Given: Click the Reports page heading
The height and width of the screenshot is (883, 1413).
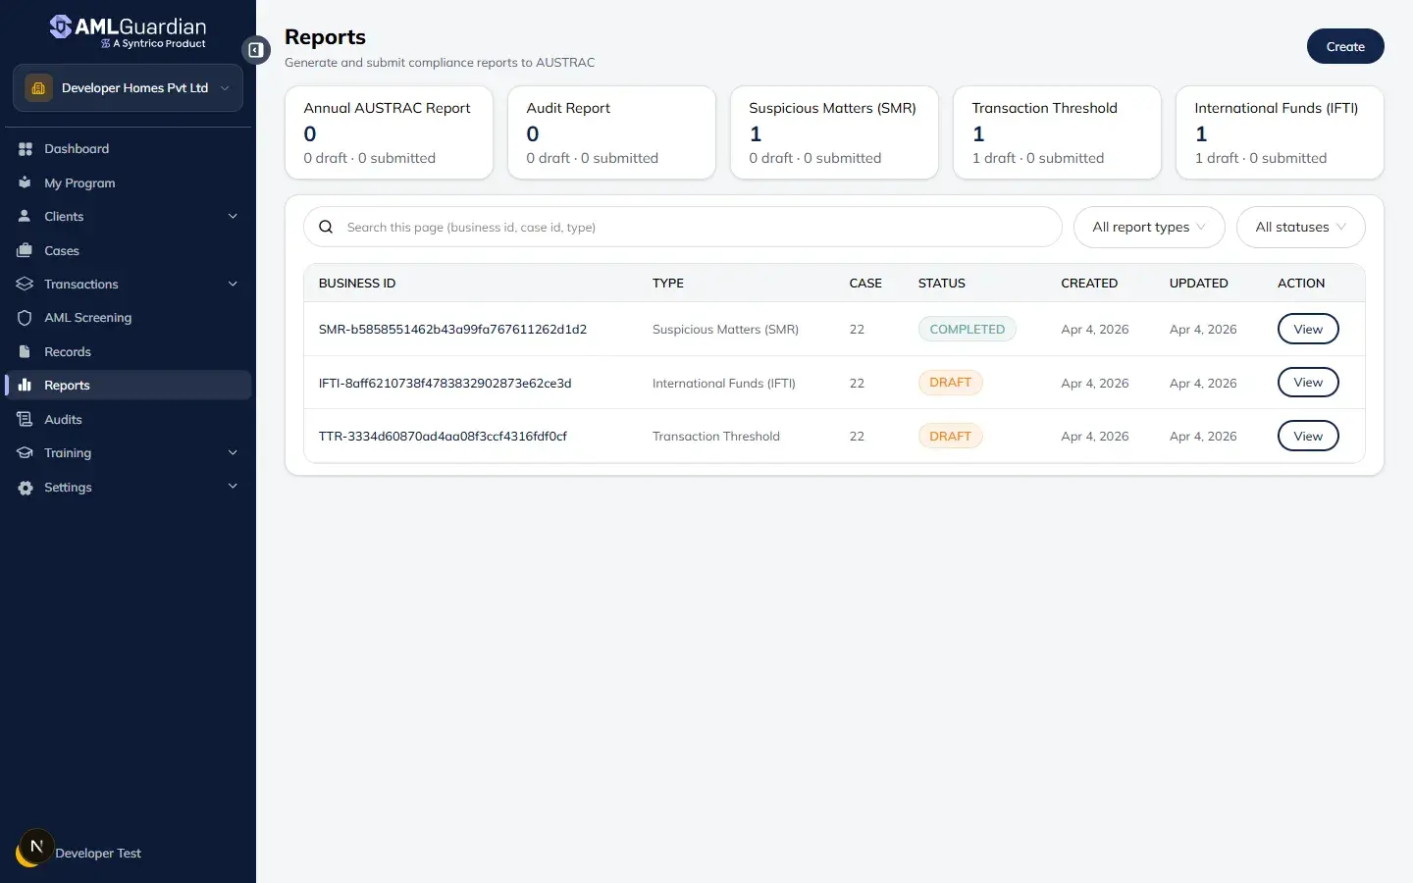Looking at the screenshot, I should (x=325, y=37).
